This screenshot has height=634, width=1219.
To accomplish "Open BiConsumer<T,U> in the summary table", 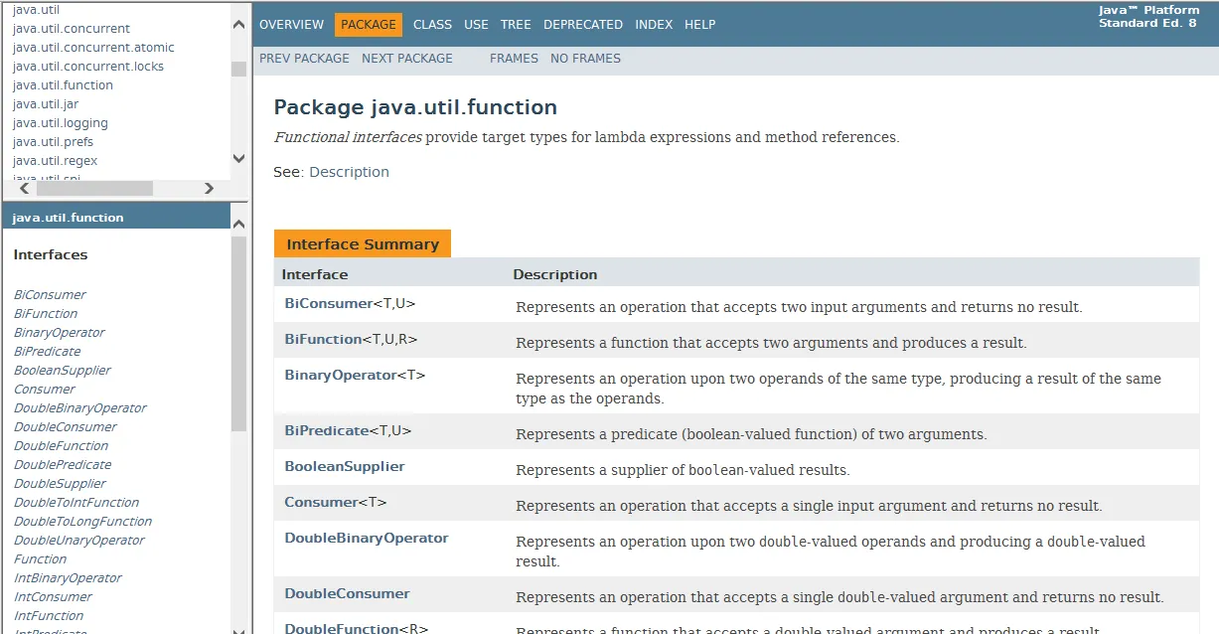I will tap(350, 303).
